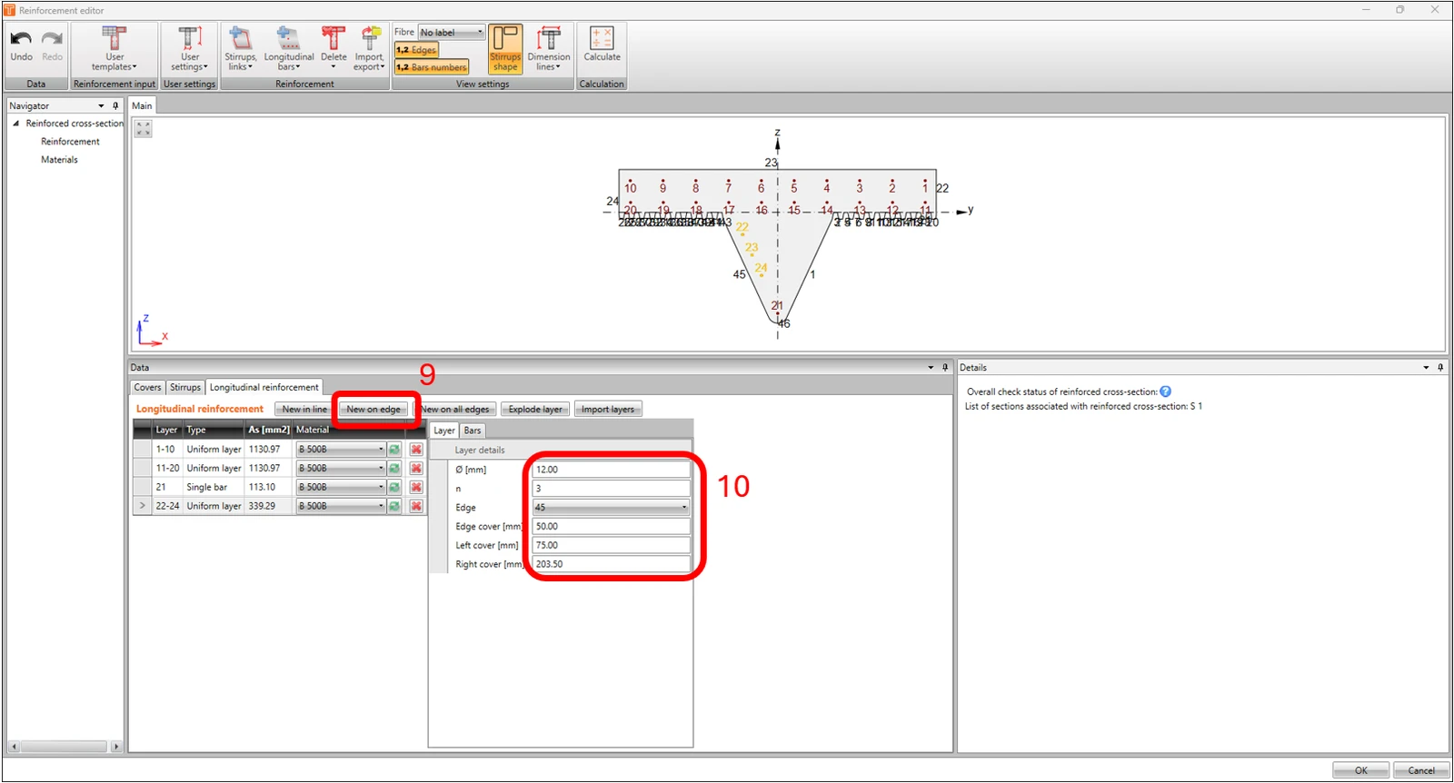Image resolution: width=1454 pixels, height=783 pixels.
Task: Open material dropdown for layer 22-24
Action: 341,507
